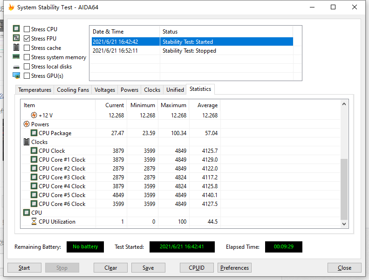Click the RAM module icon beside Stress system memory
The height and width of the screenshot is (280, 369).
click(x=16, y=57)
